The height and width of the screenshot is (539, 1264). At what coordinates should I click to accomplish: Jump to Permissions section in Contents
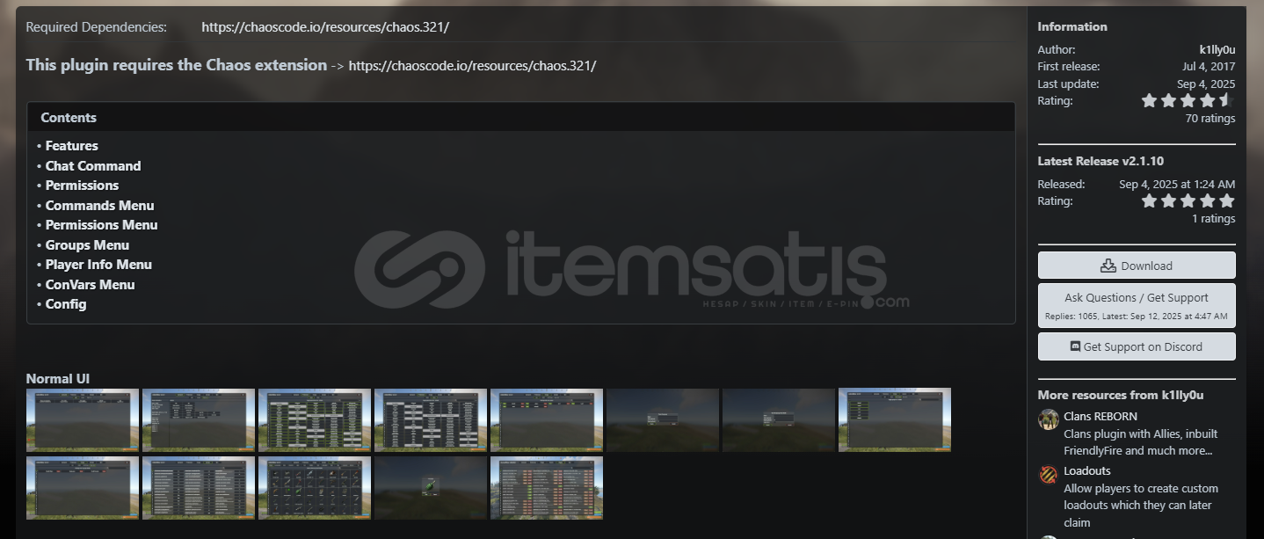(x=82, y=186)
